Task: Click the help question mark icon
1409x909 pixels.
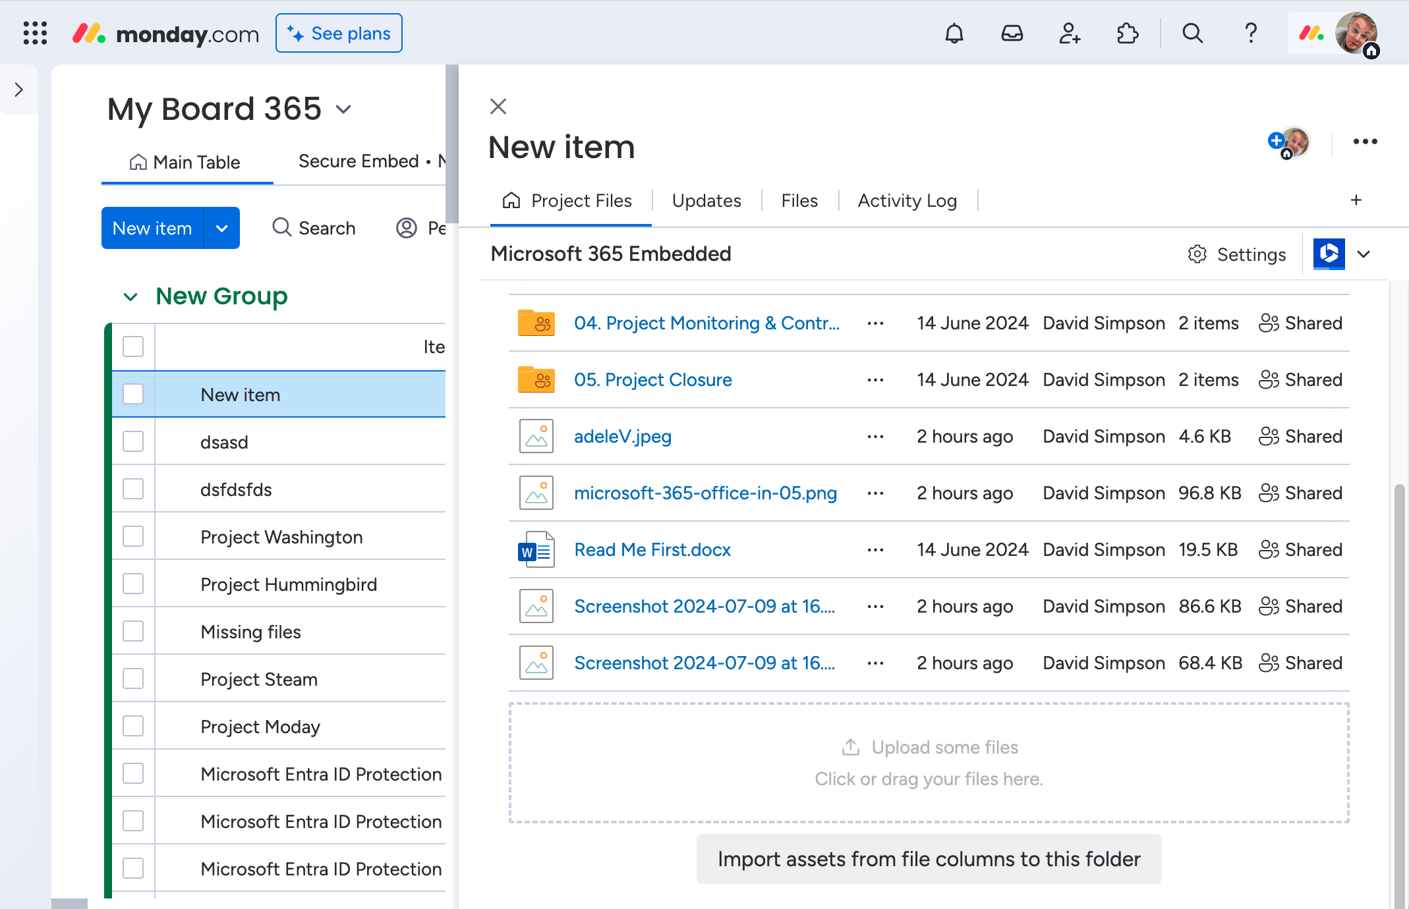Action: pyautogui.click(x=1250, y=33)
